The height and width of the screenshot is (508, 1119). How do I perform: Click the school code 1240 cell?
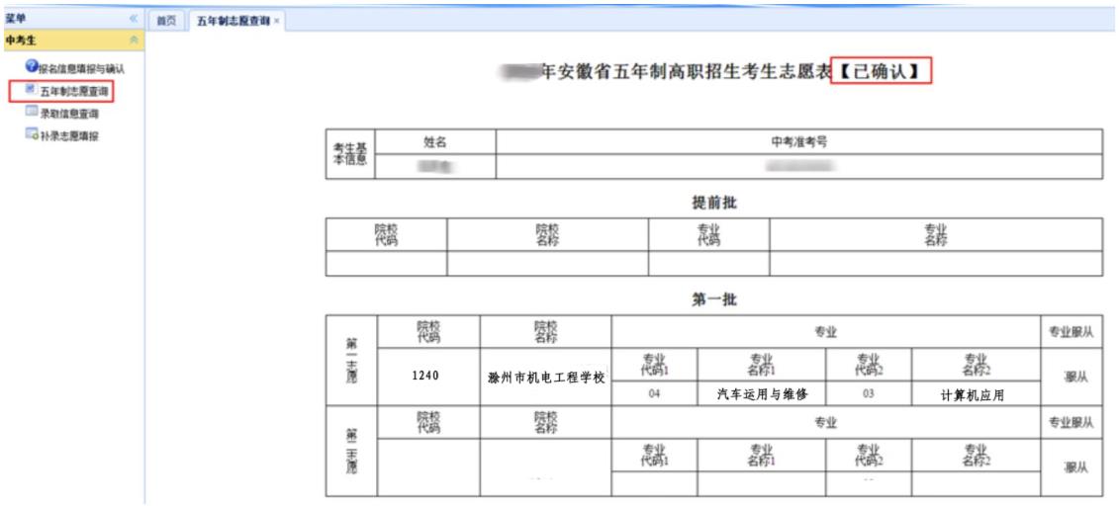coord(428,376)
